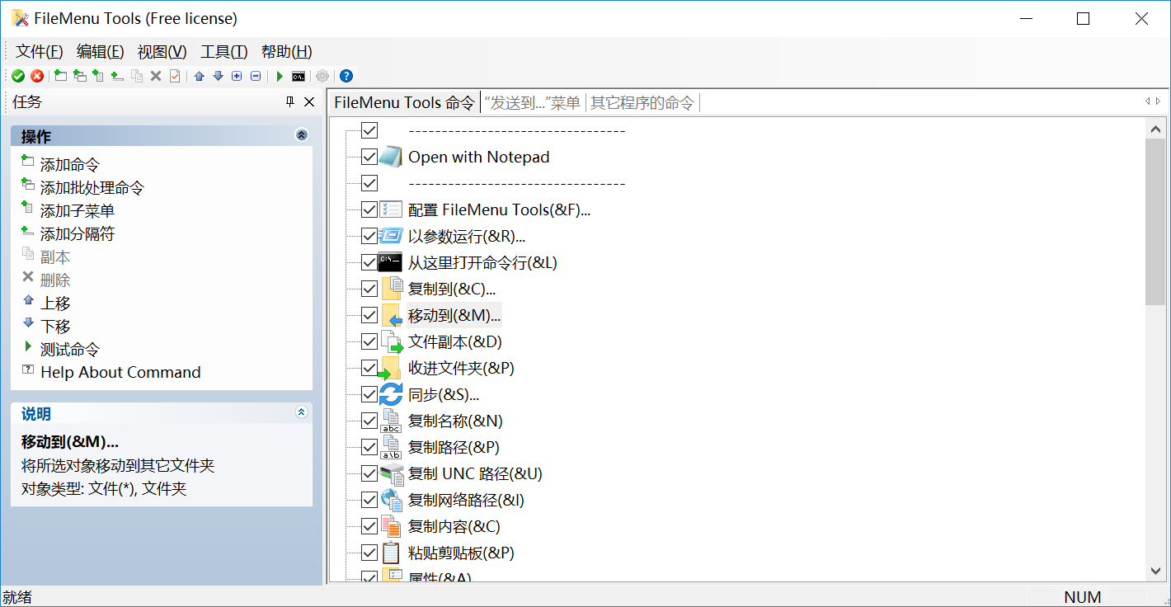This screenshot has height=607, width=1171.
Task: Click 下移 in the 操作 panel
Action: pyautogui.click(x=55, y=327)
